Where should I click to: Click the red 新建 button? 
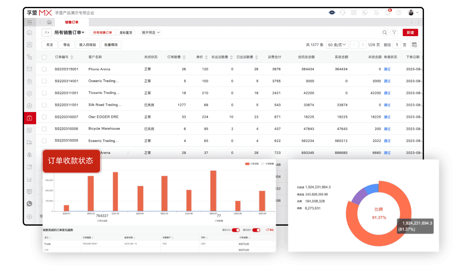click(x=410, y=33)
